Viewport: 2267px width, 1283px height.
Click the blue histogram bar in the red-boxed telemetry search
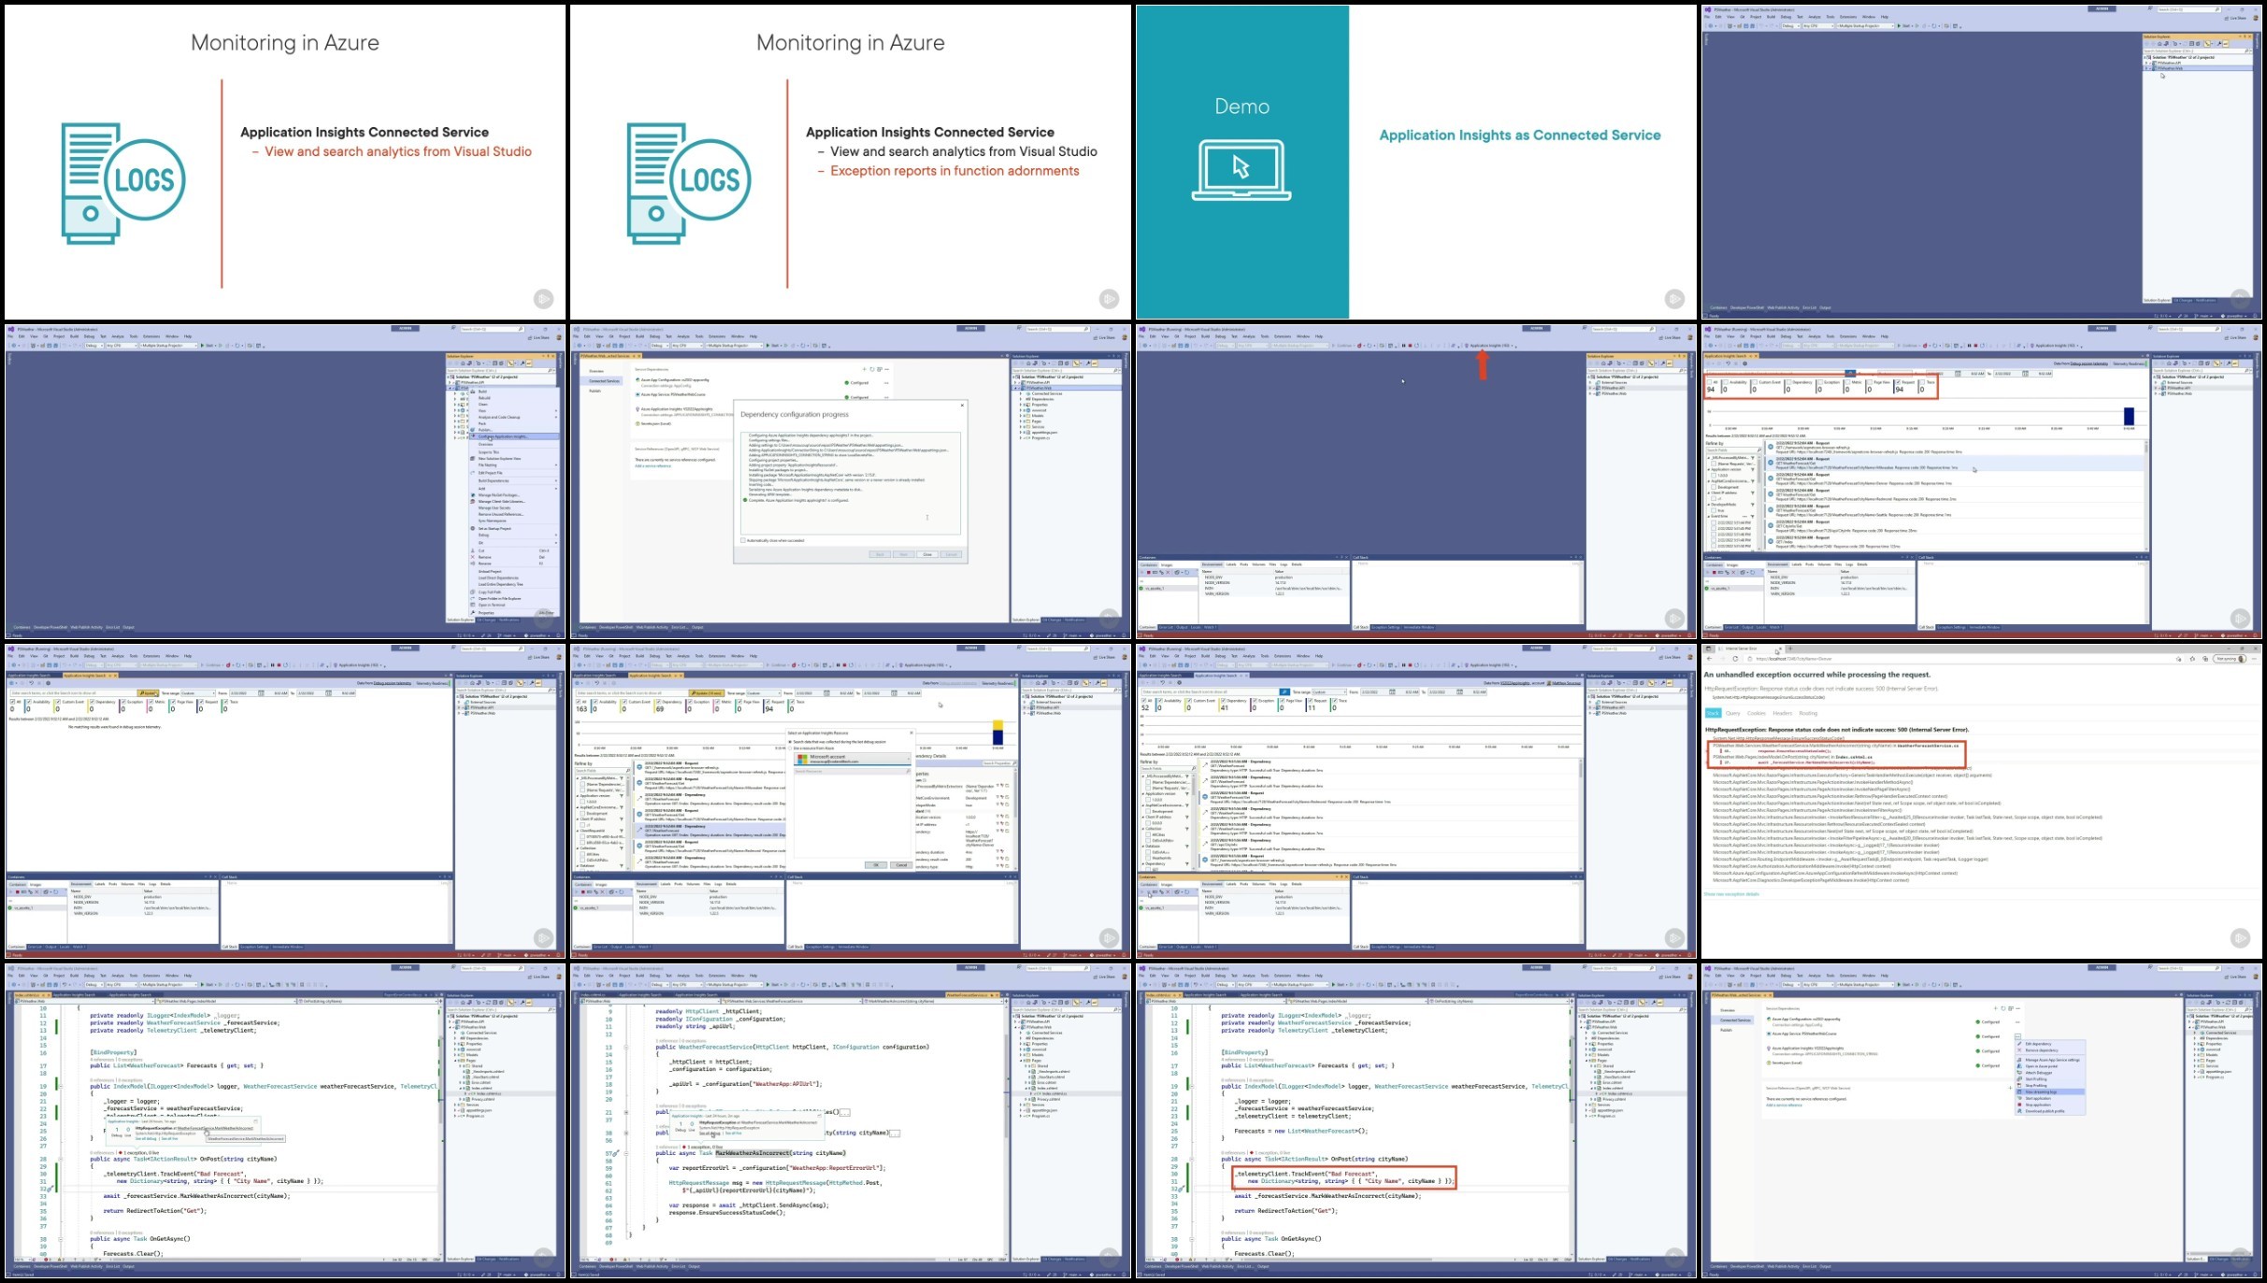point(2129,417)
